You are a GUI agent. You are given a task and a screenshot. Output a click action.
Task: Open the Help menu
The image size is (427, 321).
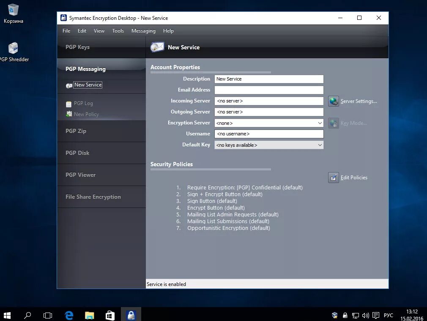tap(168, 31)
